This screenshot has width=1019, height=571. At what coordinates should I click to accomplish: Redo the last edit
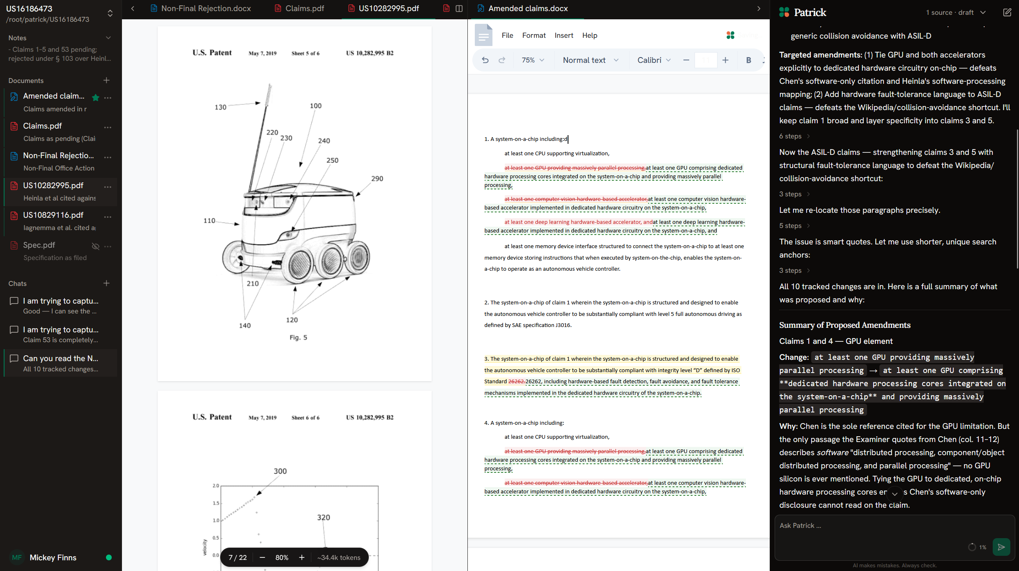[x=502, y=60]
